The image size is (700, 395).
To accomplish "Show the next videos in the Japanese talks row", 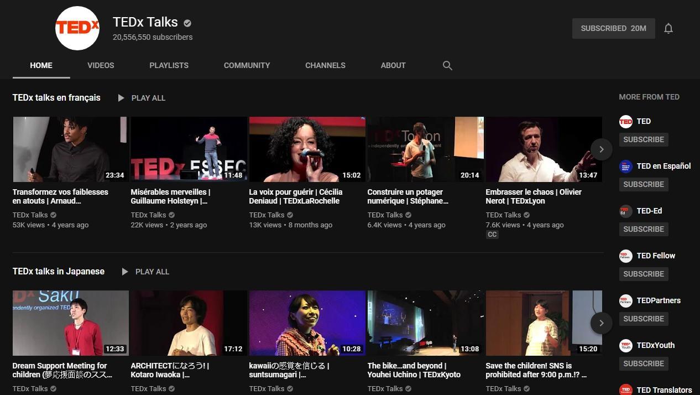I will 602,323.
